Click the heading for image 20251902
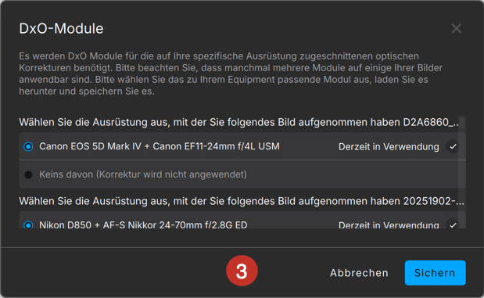484x298 pixels. 242,201
